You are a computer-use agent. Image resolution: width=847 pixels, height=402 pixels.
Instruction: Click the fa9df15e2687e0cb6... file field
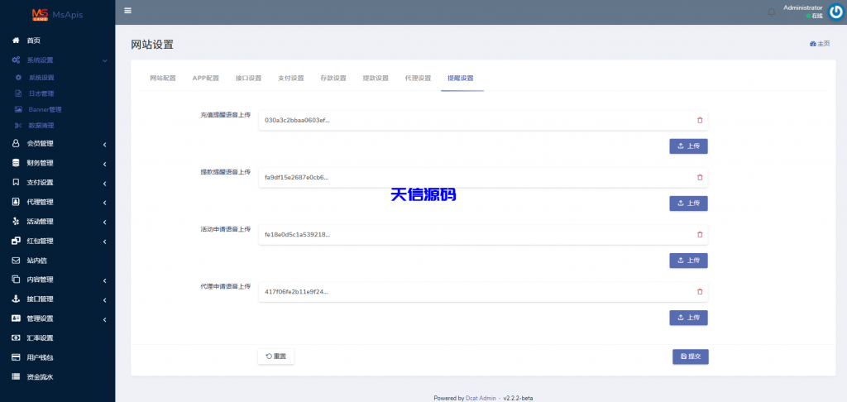pos(483,177)
